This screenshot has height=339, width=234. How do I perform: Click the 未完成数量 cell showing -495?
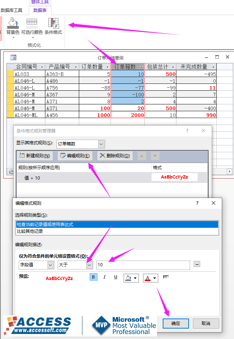click(196, 74)
